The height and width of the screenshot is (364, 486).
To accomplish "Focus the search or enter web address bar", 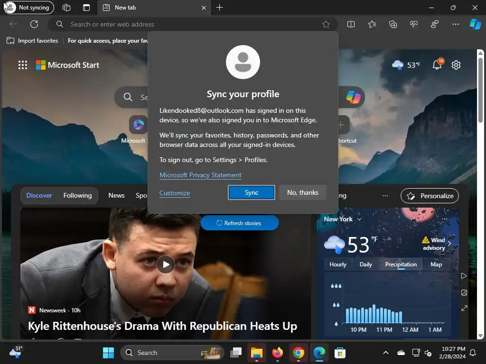I will pos(192,24).
